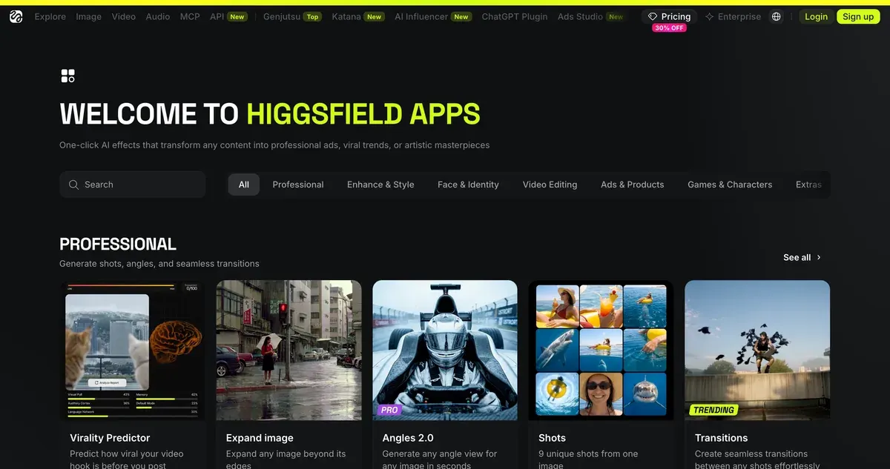This screenshot has width=890, height=469.
Task: Click the TRENDING badge on Transitions
Action: click(x=713, y=410)
